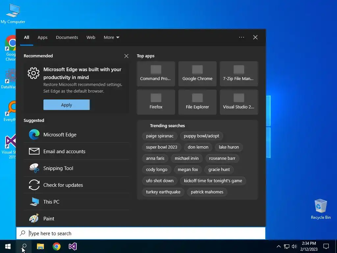Switch to the Web search tab
Viewport: 337px width, 253px height.
click(x=91, y=38)
